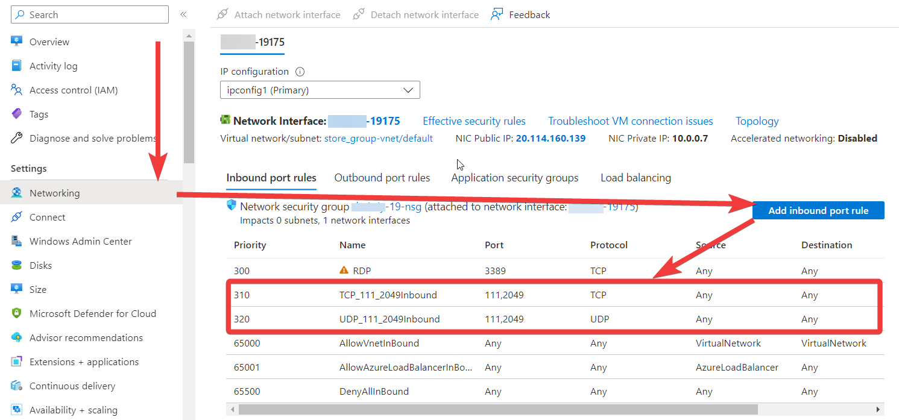The height and width of the screenshot is (420, 899).
Task: Click the Diagnose and solve problems wrench icon
Action: click(17, 138)
